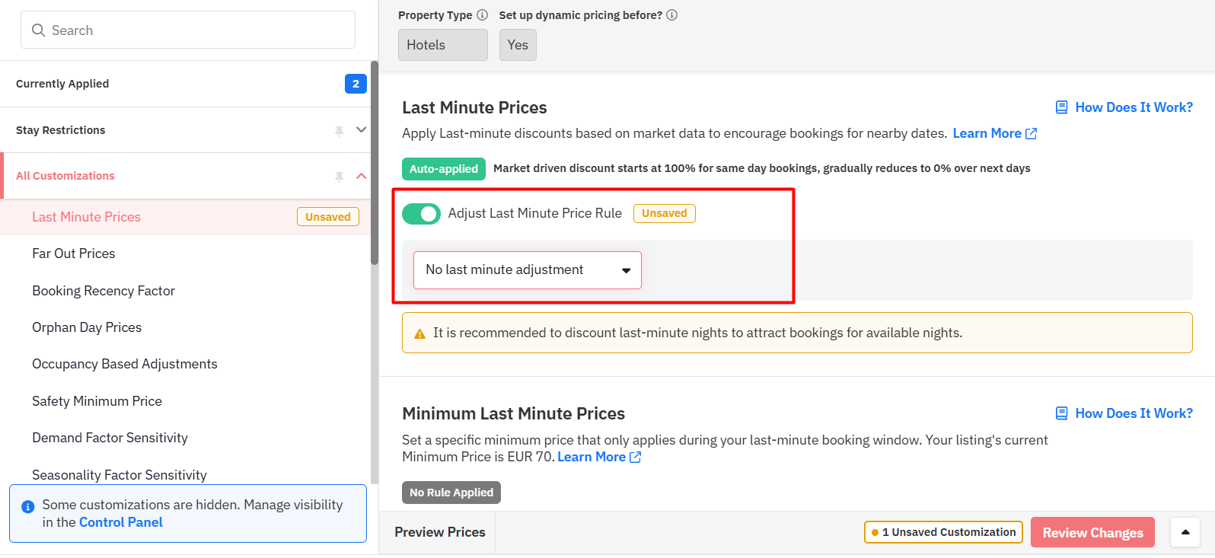Viewport: 1215px width, 558px height.
Task: Click the up-arrow button beside Review Changes
Action: click(1185, 532)
